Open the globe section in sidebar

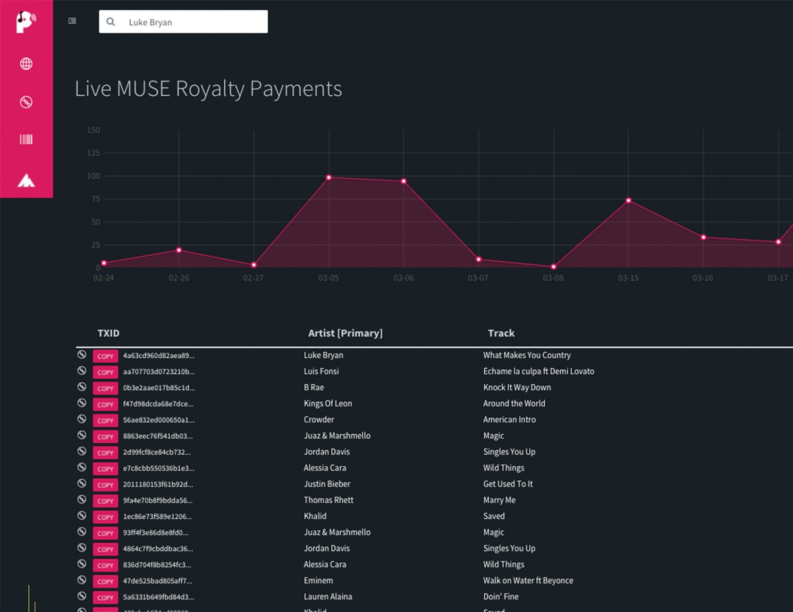tap(26, 64)
